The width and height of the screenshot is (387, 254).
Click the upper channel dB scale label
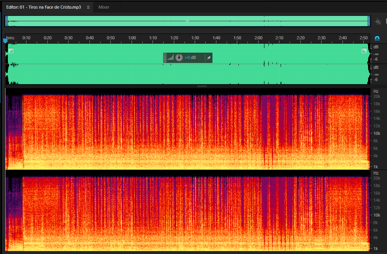point(376,47)
